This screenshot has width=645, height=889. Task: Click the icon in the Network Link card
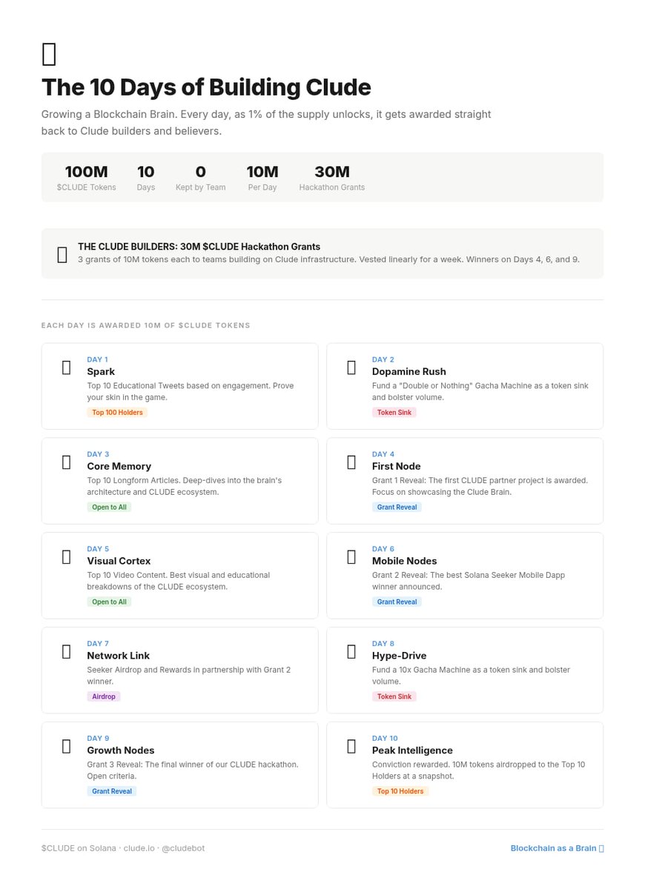(x=67, y=652)
